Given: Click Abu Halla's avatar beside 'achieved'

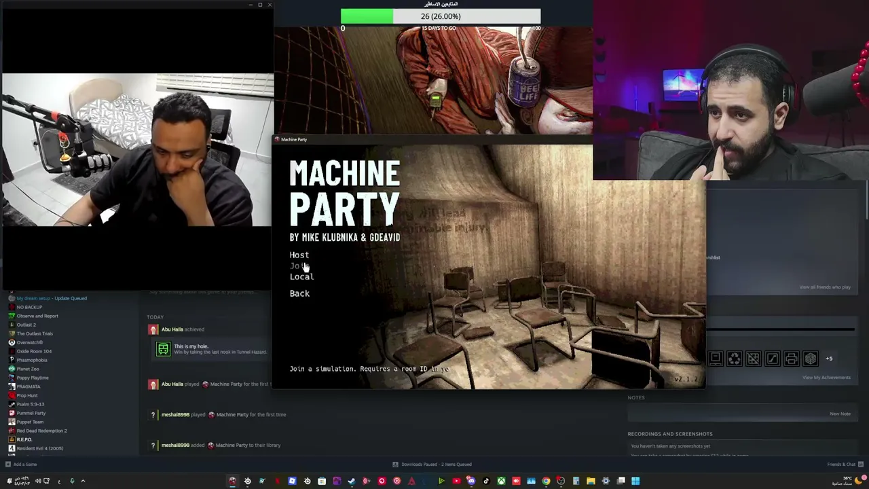Looking at the screenshot, I should 153,329.
